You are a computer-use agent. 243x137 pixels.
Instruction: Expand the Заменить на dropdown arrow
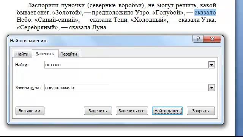pyautogui.click(x=212, y=88)
